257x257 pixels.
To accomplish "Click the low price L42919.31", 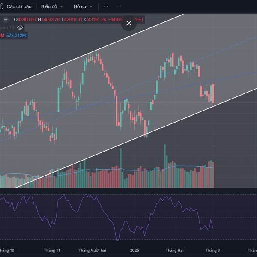I will (72, 20).
